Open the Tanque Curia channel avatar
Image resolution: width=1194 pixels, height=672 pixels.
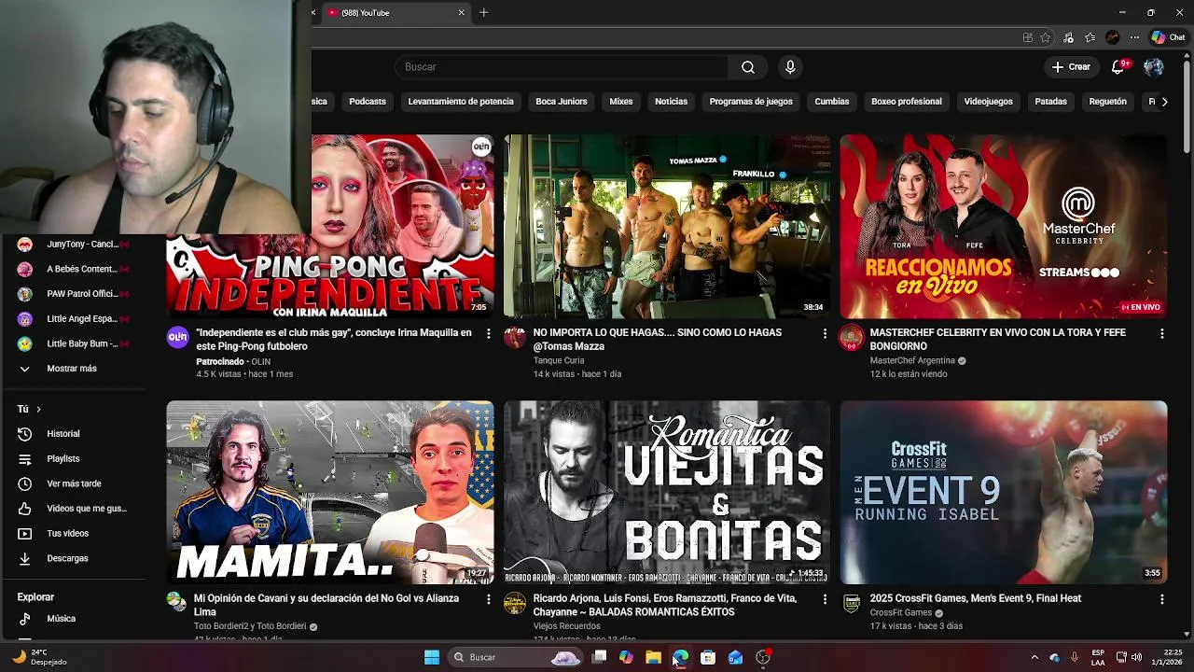click(515, 338)
